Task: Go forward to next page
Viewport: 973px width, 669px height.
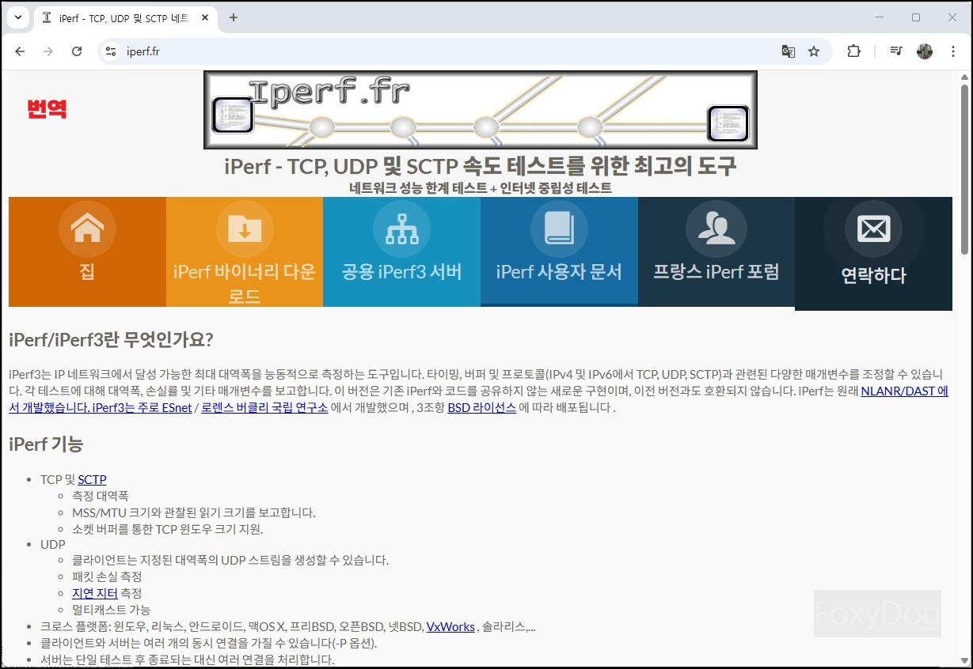Action: pyautogui.click(x=48, y=51)
